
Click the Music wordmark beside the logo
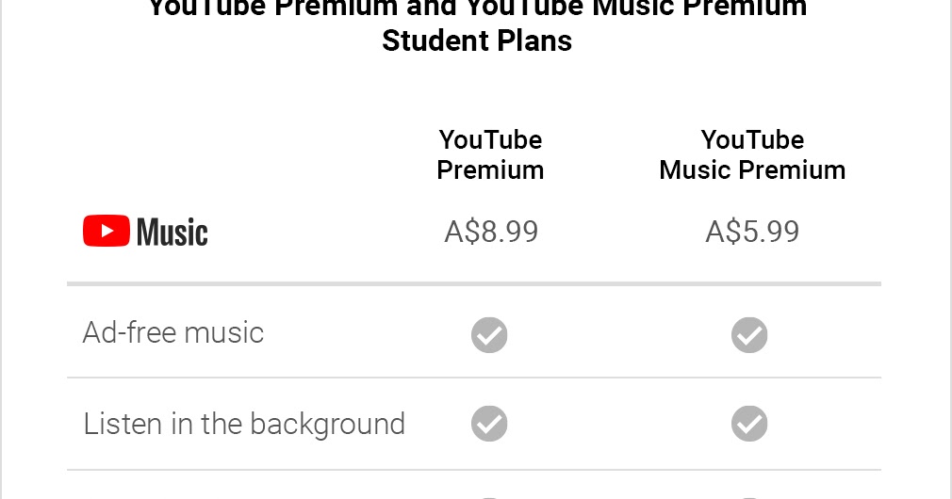click(172, 233)
